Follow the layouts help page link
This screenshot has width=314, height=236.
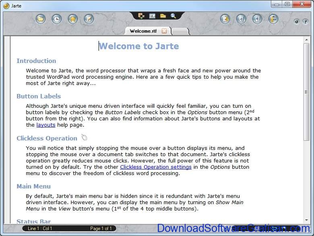point(46,125)
